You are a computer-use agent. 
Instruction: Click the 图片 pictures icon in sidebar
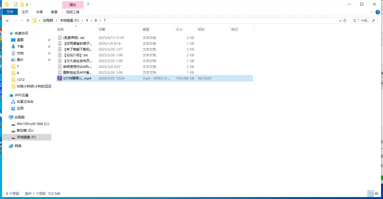[13, 60]
